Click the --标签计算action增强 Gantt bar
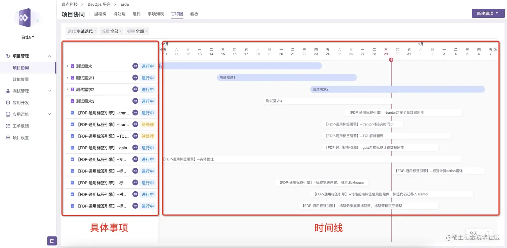Viewport: 507px width, 248px height. pyautogui.click(x=439, y=171)
